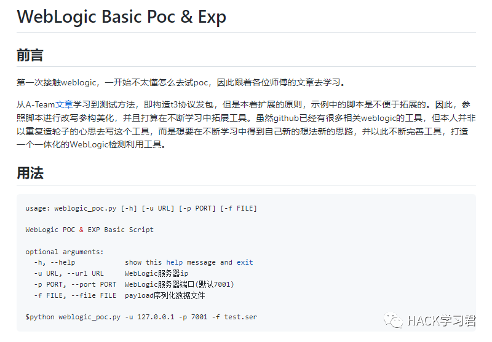Click the '-f FILE, --file FILE' option line

(x=119, y=295)
